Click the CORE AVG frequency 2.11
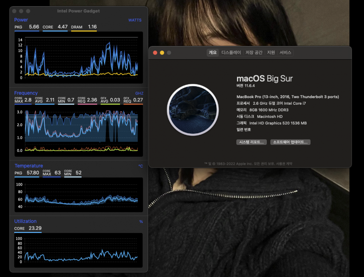 (x=50, y=100)
